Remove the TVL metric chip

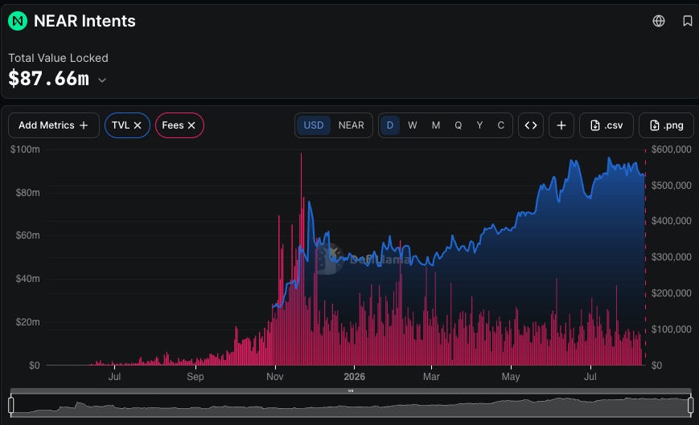coord(138,125)
